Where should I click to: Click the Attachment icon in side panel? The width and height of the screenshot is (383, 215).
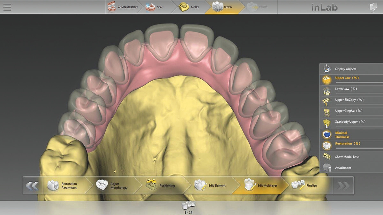pos(327,168)
